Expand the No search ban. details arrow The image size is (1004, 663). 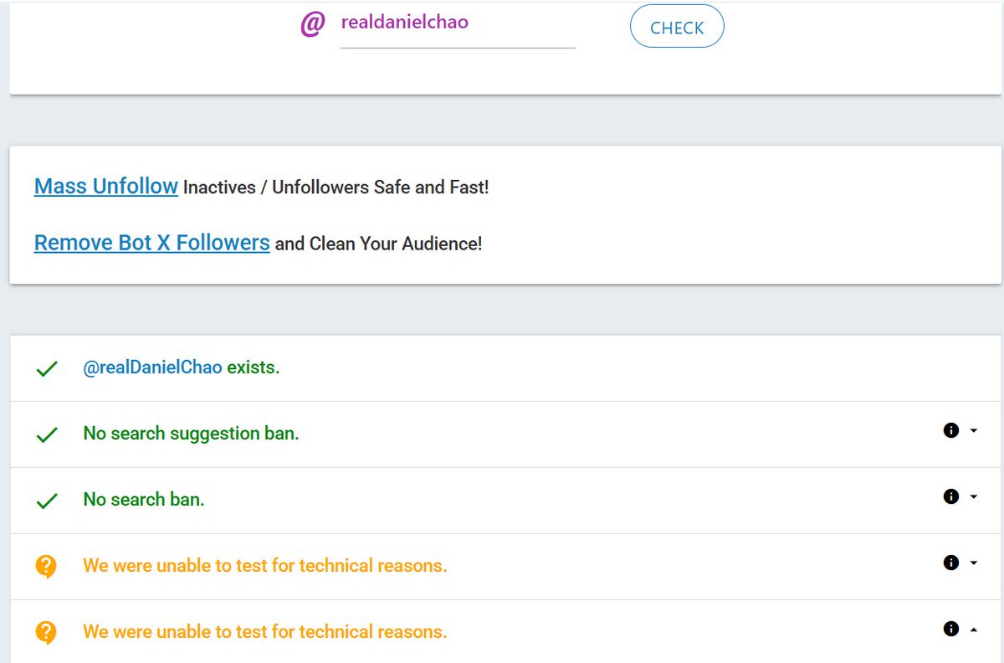pos(973,497)
